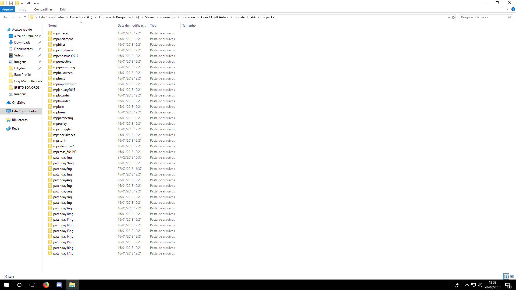The height and width of the screenshot is (290, 516).
Task: Open volume control in system tray
Action: click(x=480, y=285)
